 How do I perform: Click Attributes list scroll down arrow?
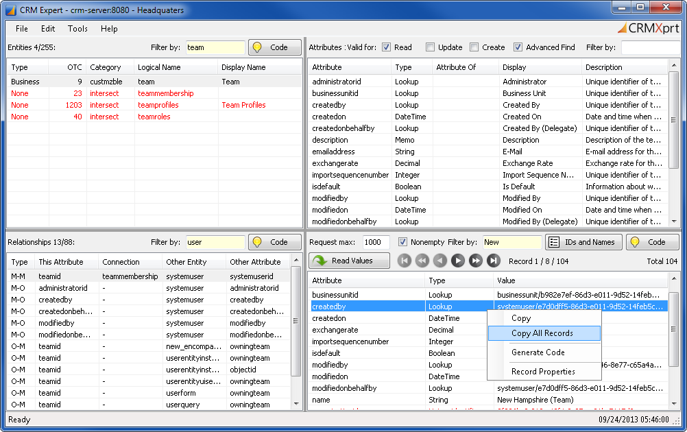[x=674, y=221]
